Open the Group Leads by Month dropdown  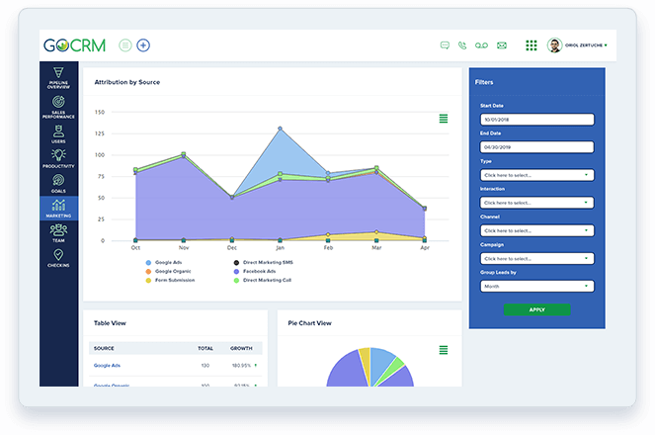coord(536,286)
